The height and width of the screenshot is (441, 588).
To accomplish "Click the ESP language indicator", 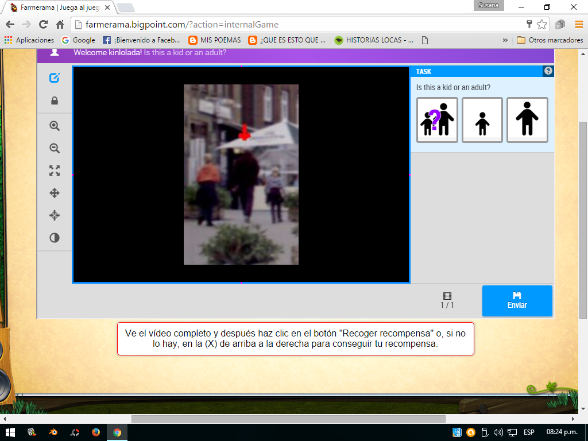I will pyautogui.click(x=529, y=432).
